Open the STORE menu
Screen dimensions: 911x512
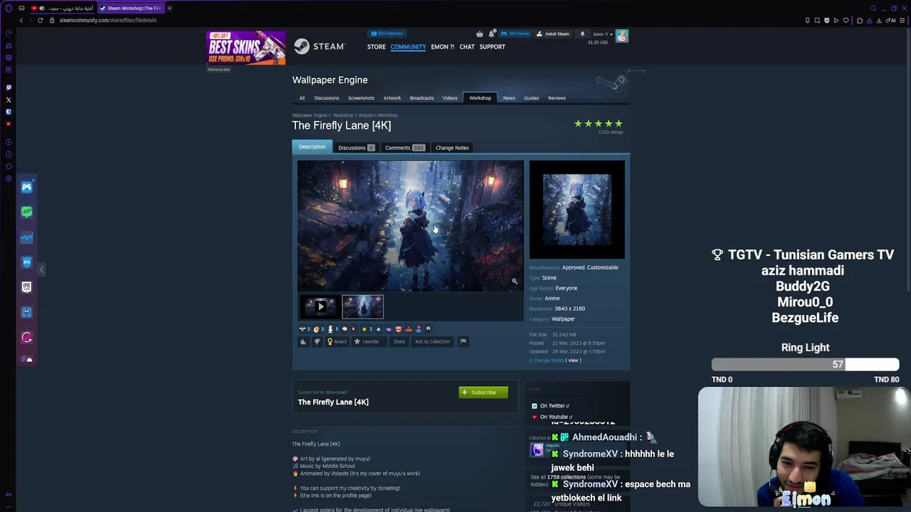tap(376, 47)
